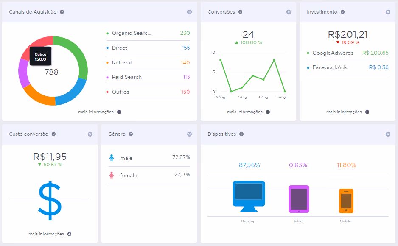Click the red Outros legend dot

click(x=107, y=92)
